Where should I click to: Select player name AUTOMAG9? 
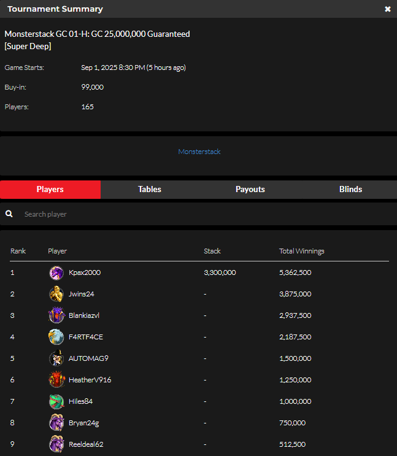(x=88, y=358)
